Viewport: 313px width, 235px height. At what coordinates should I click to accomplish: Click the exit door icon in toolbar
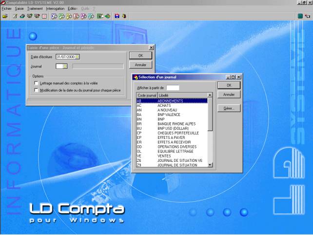click(124, 16)
